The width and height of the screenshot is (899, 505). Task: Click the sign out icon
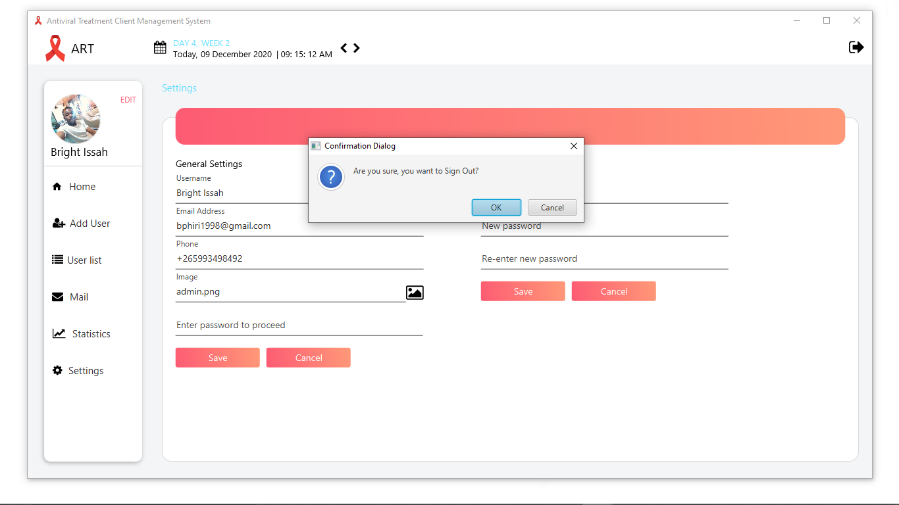[x=856, y=47]
